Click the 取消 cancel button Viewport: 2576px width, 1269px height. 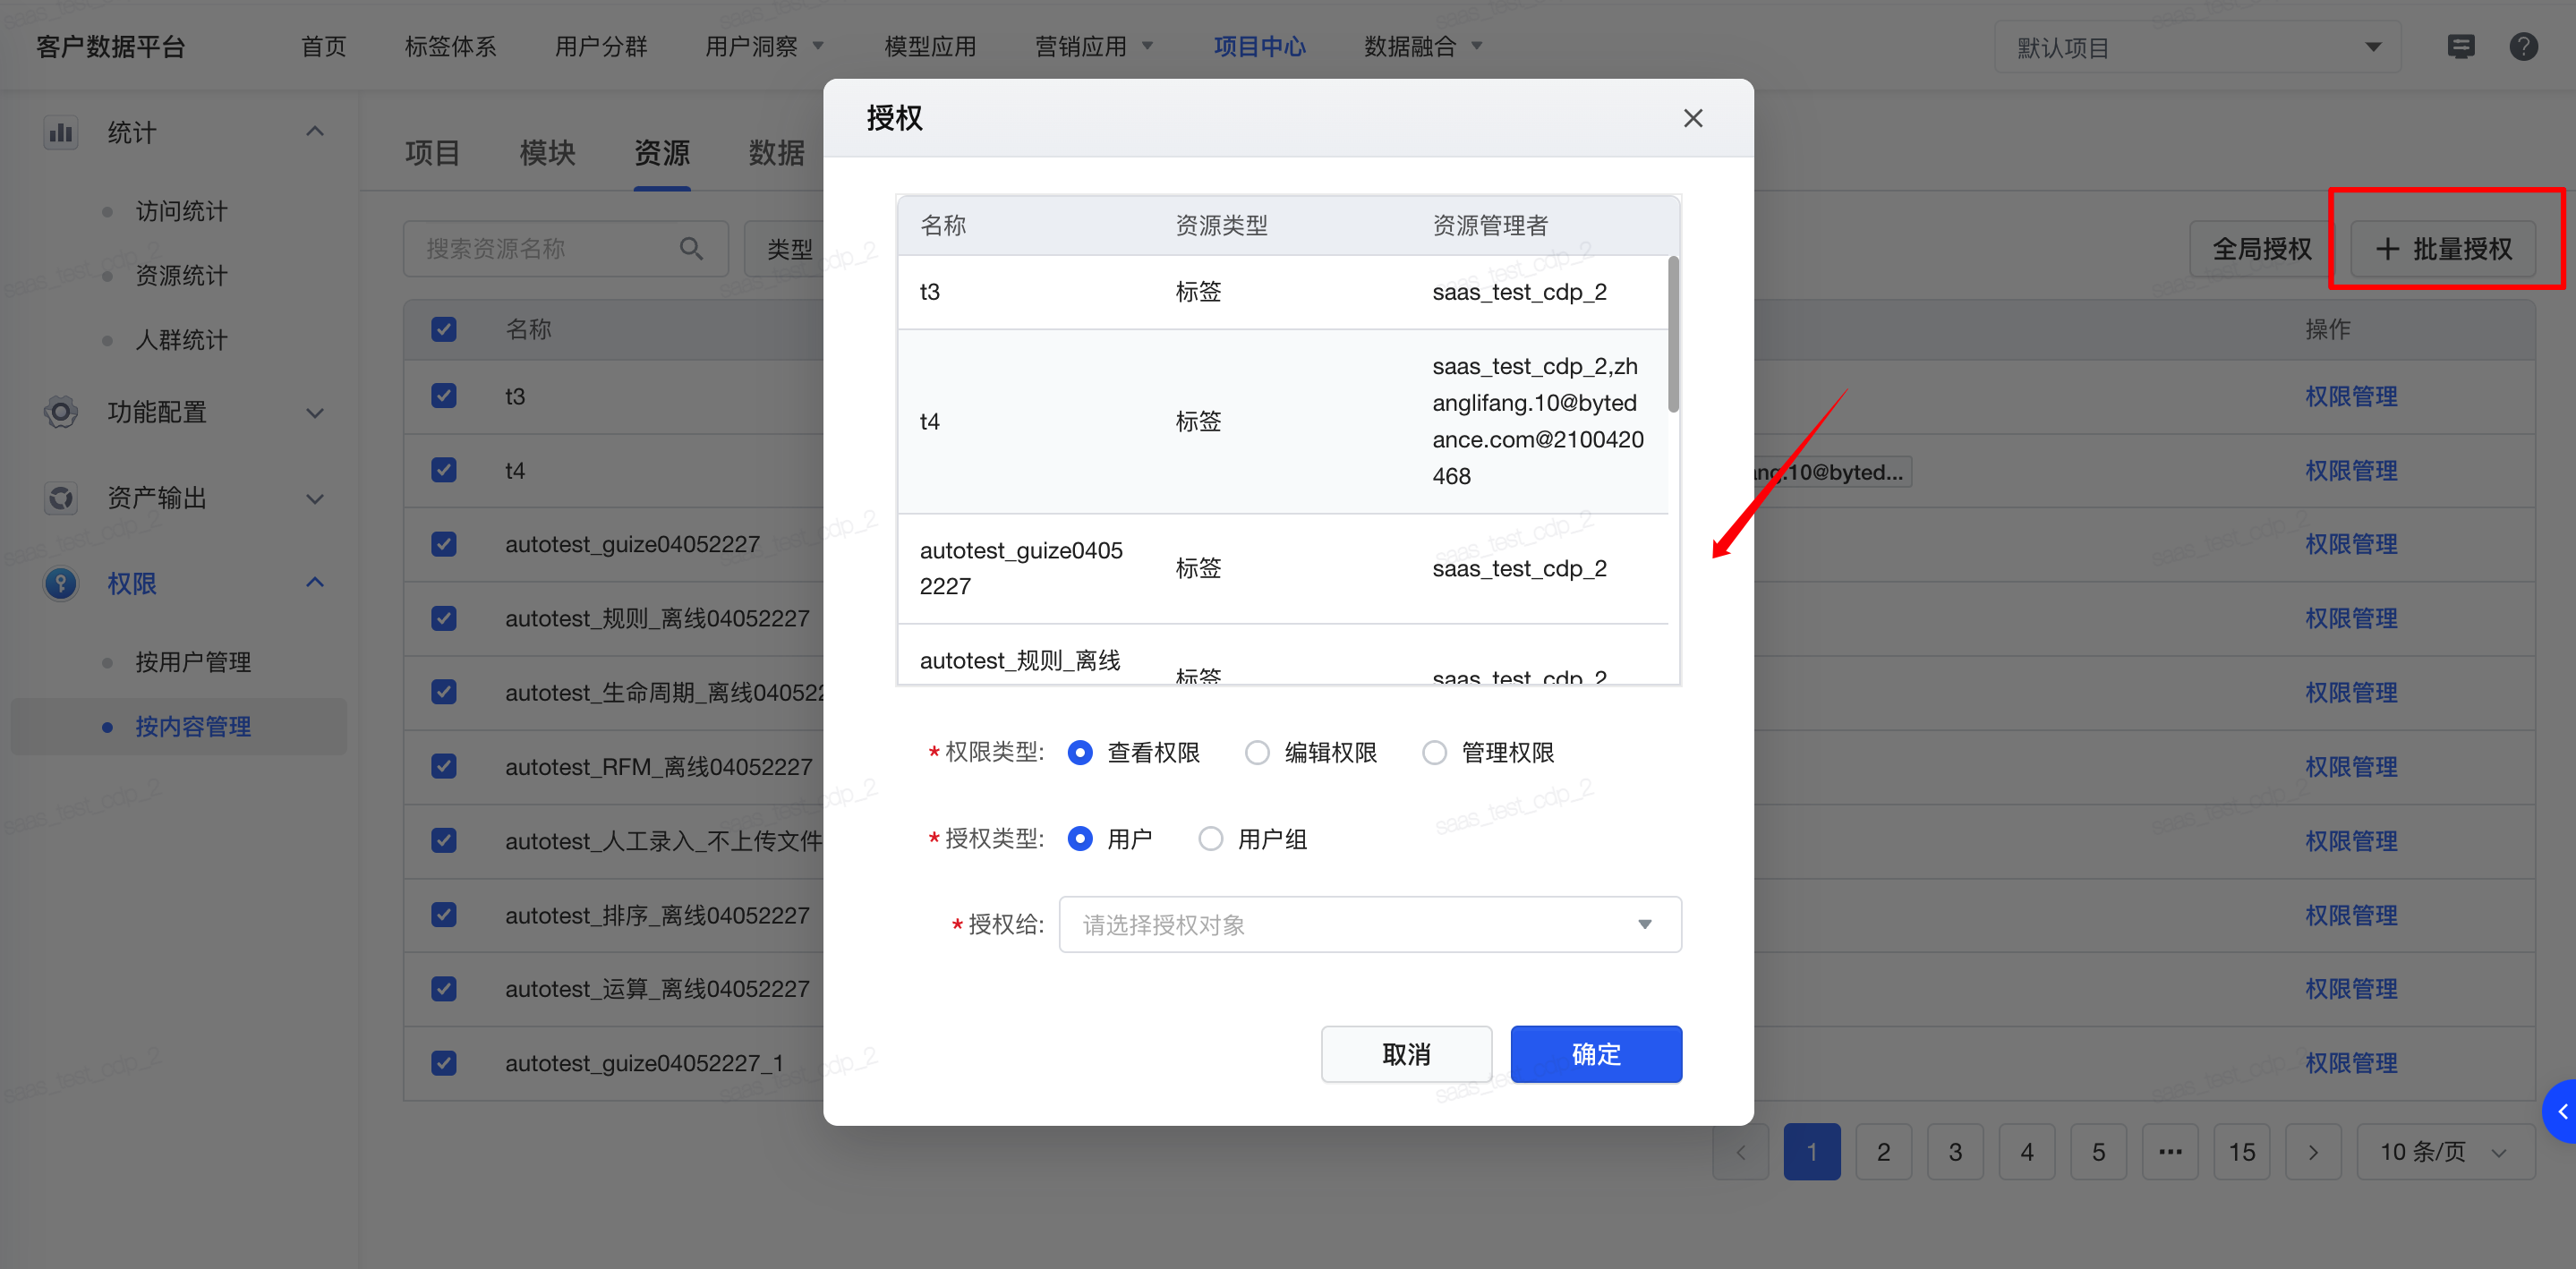point(1405,1054)
